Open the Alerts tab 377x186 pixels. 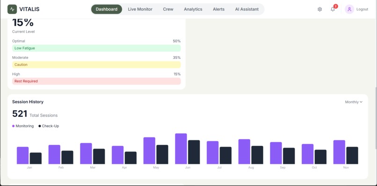tap(218, 9)
